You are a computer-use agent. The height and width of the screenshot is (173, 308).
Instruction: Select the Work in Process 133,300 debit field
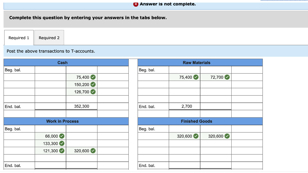51,144
